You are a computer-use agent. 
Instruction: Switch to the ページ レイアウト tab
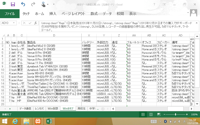coord(73,14)
